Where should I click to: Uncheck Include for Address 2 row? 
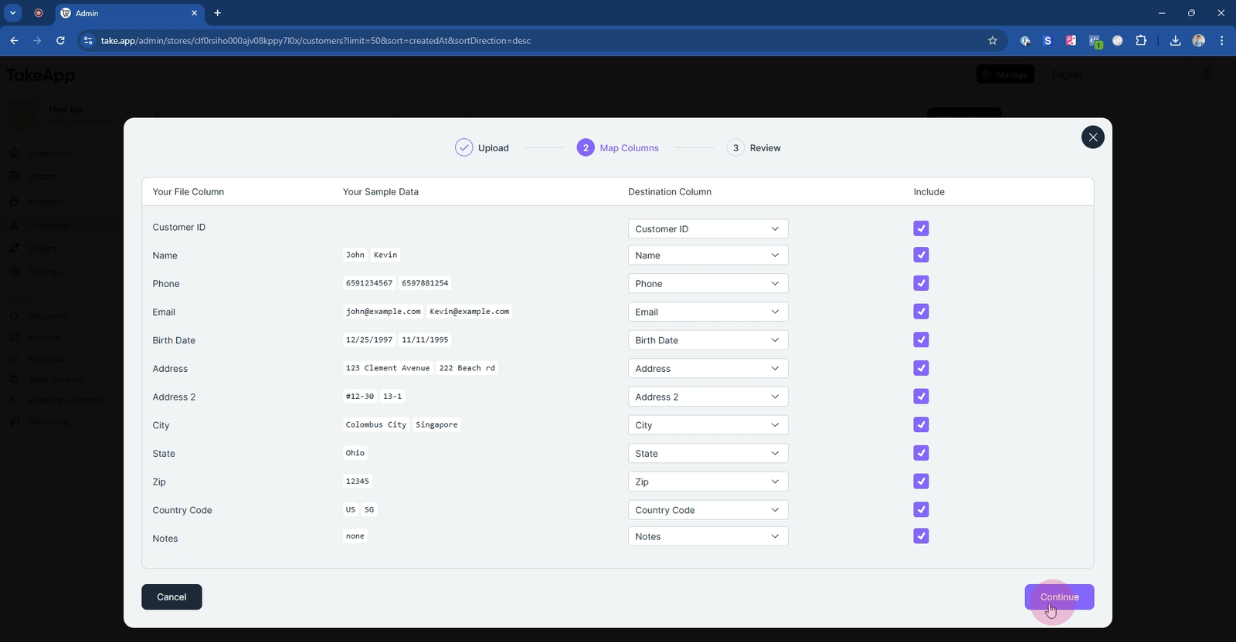pyautogui.click(x=921, y=397)
